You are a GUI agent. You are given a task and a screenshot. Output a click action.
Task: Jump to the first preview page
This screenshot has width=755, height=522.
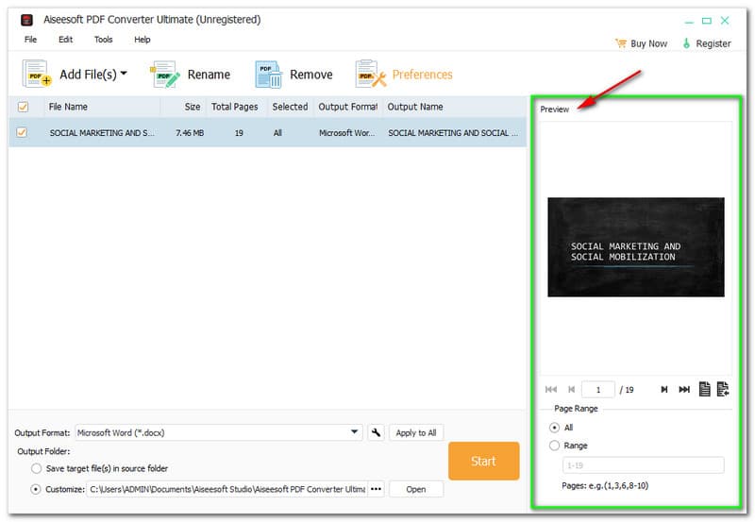pos(551,389)
